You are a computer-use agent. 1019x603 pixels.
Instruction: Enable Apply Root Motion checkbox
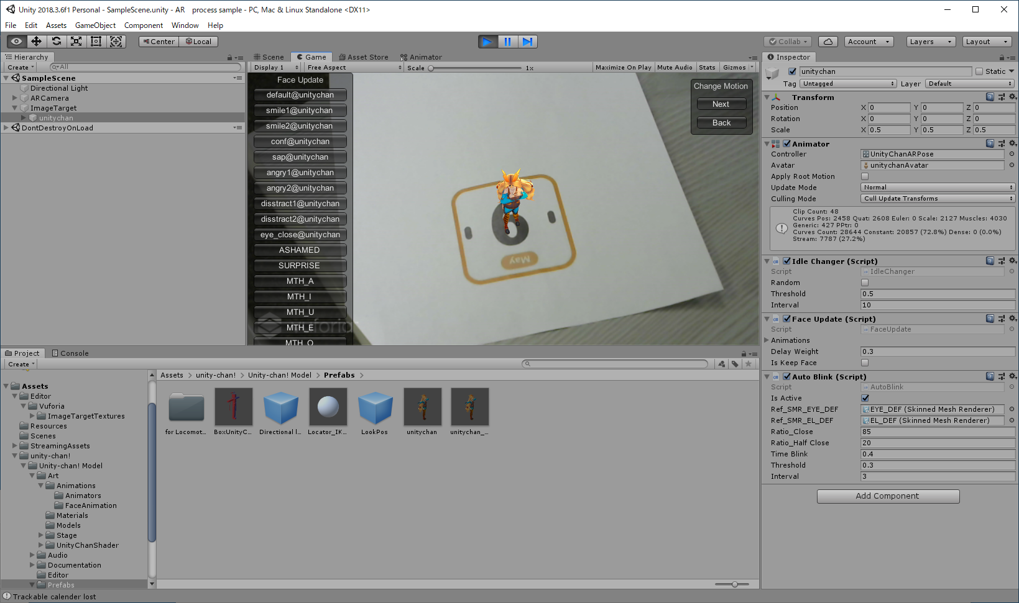point(865,176)
